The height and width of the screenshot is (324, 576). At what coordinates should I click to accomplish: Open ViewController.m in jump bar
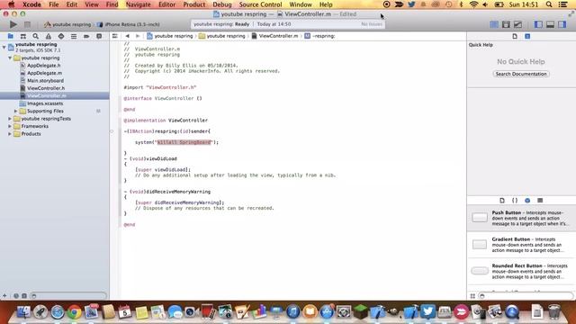(x=274, y=36)
